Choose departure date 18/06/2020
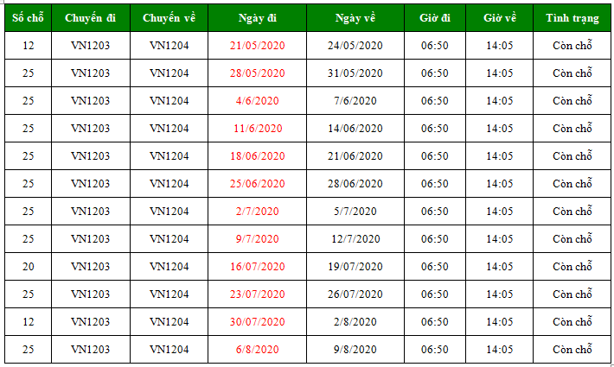The height and width of the screenshot is (367, 614). click(x=257, y=156)
